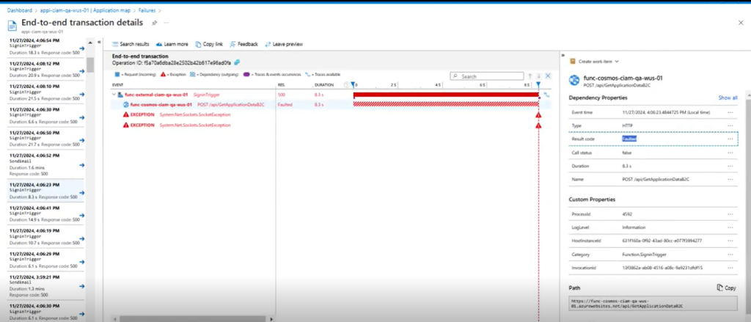
Task: Open more options for LogLevel property
Action: pyautogui.click(x=730, y=227)
